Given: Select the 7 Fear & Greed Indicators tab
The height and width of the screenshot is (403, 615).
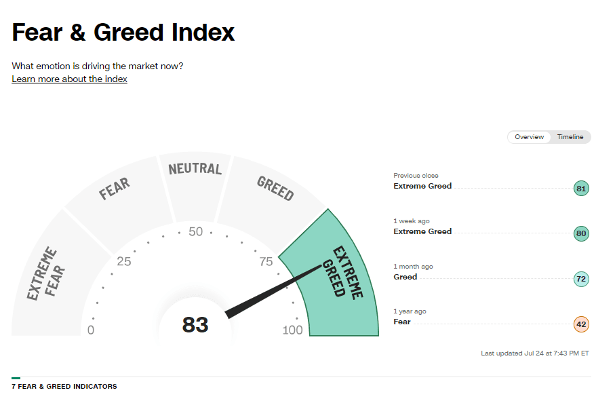Looking at the screenshot, I should pyautogui.click(x=64, y=387).
